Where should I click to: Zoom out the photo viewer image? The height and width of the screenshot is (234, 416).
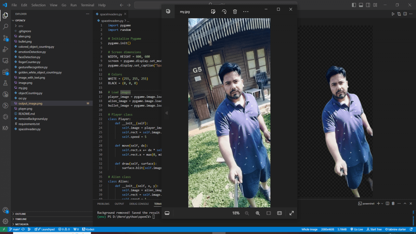247,213
